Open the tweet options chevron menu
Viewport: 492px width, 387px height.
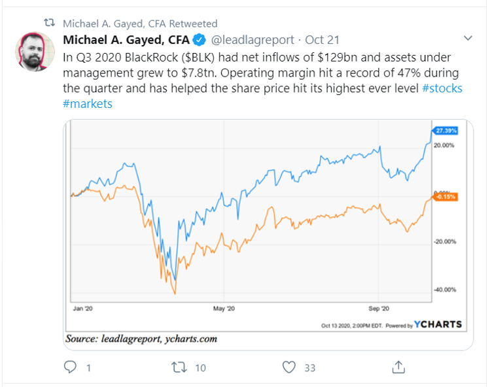(x=468, y=37)
